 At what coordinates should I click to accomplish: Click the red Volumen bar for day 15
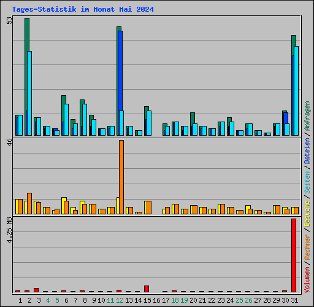click(x=147, y=289)
